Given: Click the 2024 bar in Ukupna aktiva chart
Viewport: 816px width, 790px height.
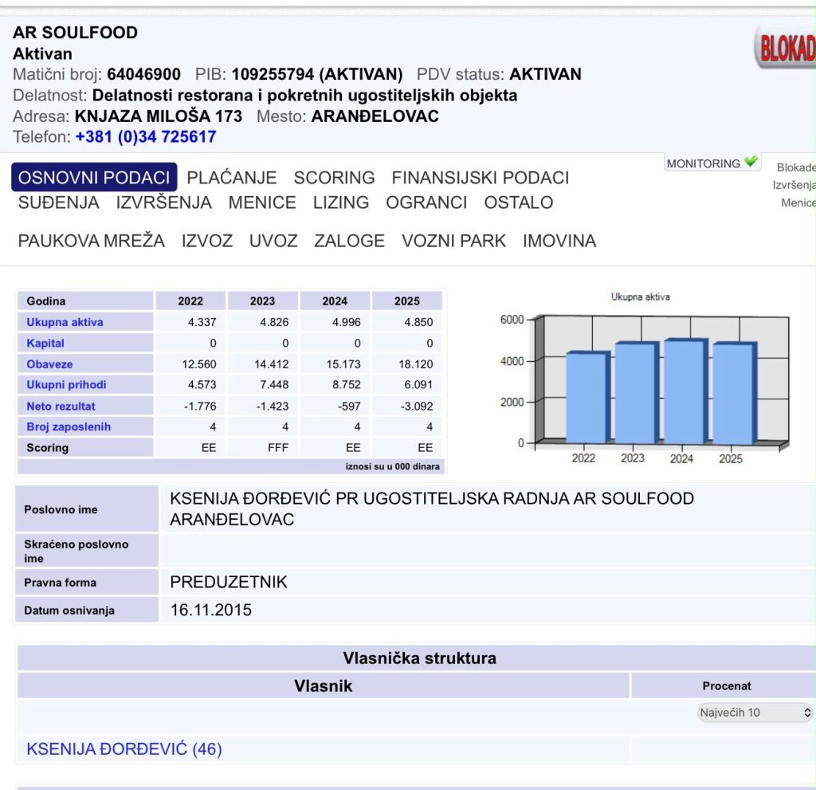Looking at the screenshot, I should (685, 391).
